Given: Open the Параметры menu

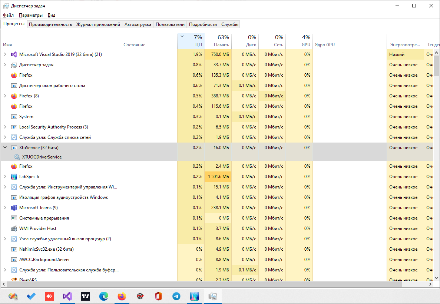Looking at the screenshot, I should click(x=31, y=15).
